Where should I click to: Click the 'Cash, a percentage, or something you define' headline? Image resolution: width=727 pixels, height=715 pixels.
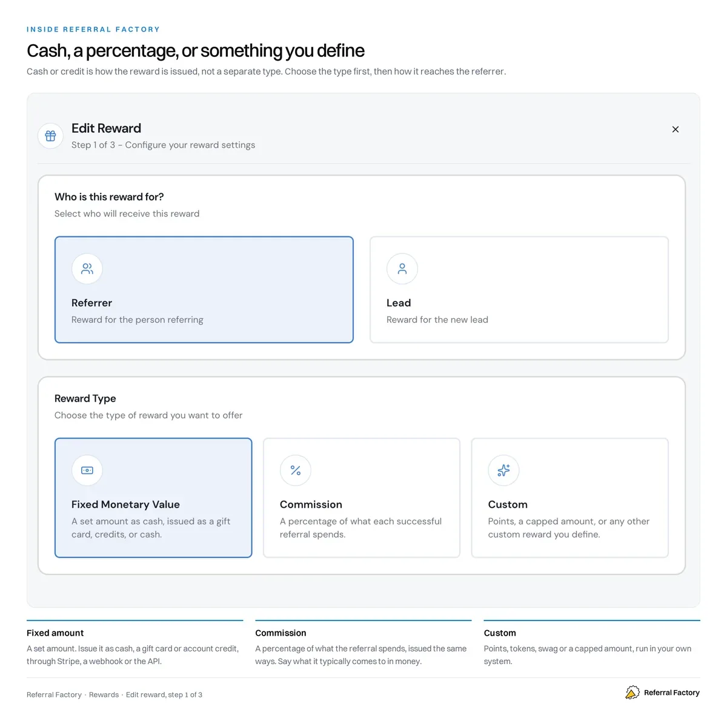coord(196,51)
